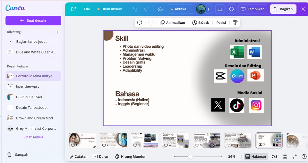
Task: Open the profile avatar in header
Action: (201, 9)
